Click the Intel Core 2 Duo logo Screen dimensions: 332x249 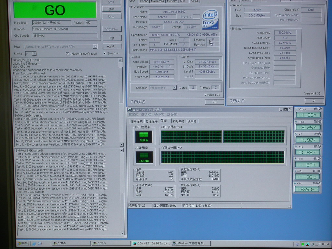[x=210, y=19]
